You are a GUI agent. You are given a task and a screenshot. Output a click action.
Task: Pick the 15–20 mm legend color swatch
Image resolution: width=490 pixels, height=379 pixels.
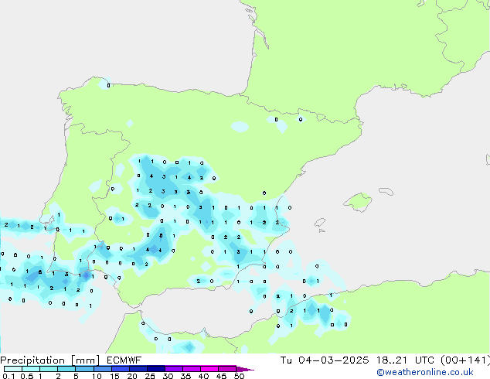coord(120,369)
